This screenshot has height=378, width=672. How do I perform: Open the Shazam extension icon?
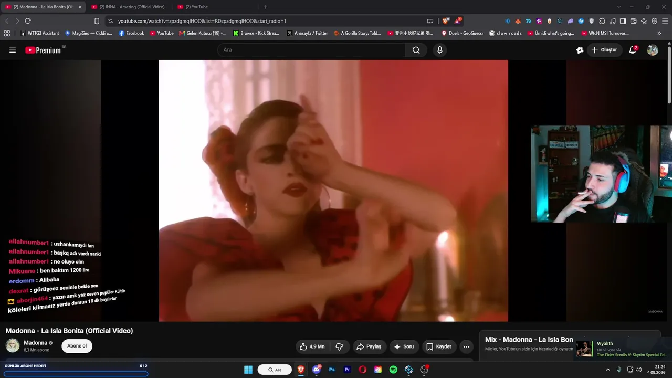[x=581, y=21]
